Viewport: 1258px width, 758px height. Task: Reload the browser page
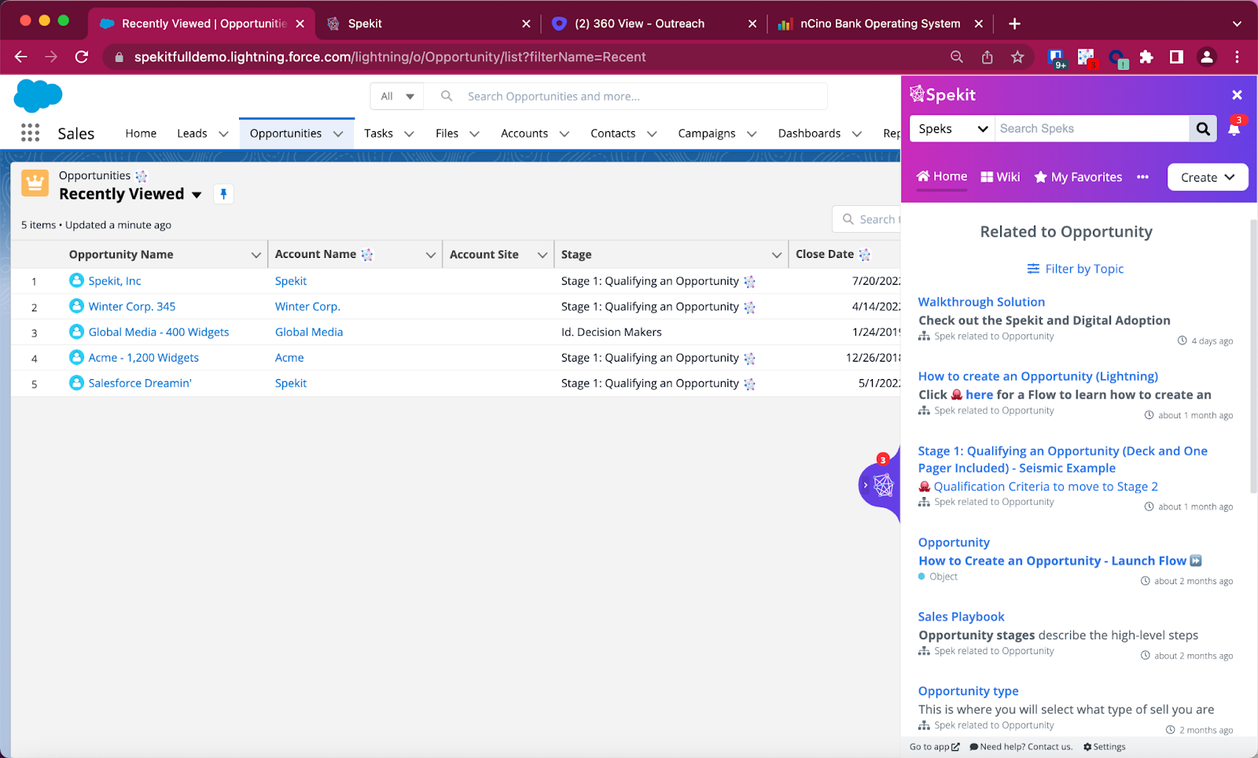82,57
